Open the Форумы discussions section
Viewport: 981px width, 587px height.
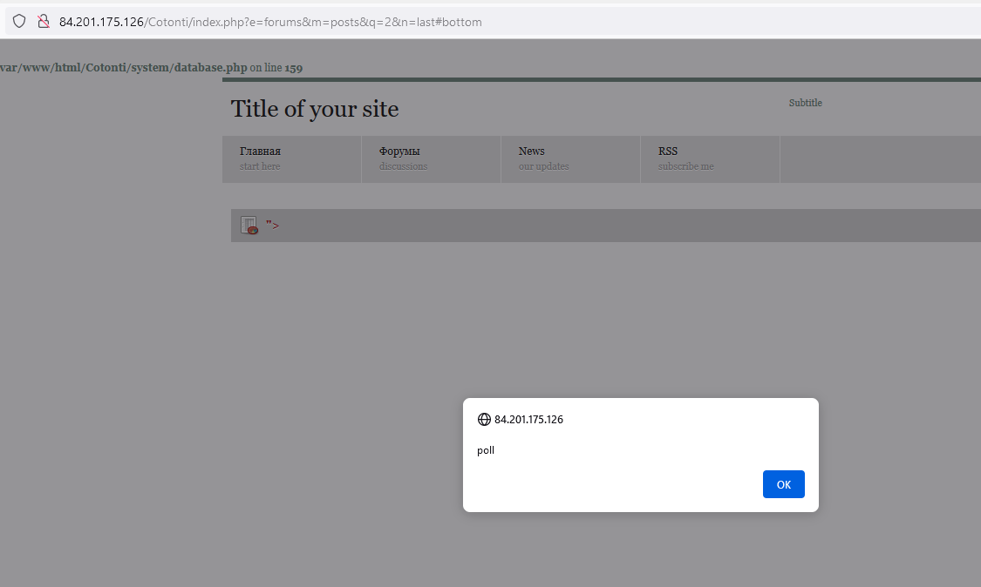399,151
